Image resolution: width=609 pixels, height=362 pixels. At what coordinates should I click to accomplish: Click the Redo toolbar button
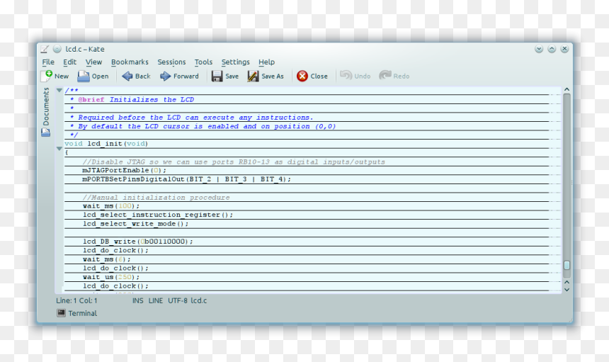pyautogui.click(x=394, y=76)
